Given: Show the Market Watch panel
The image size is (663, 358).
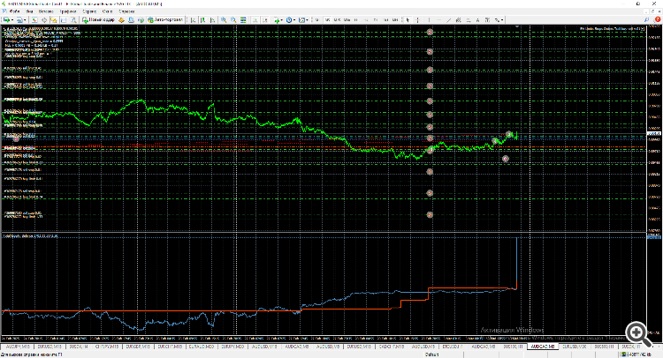Looking at the screenshot, I should coord(34,19).
